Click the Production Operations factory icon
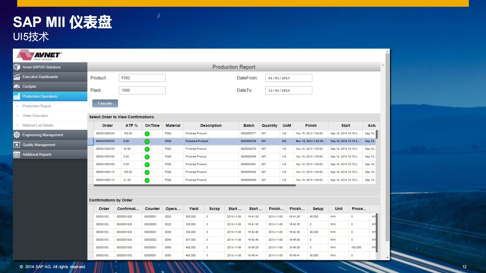The image size is (486, 273). [17, 96]
